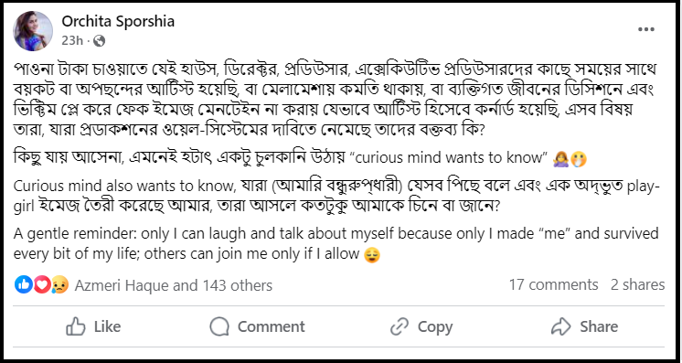Viewport: 682px width, 363px height.
Task: Click the author's profile picture
Action: tap(33, 31)
